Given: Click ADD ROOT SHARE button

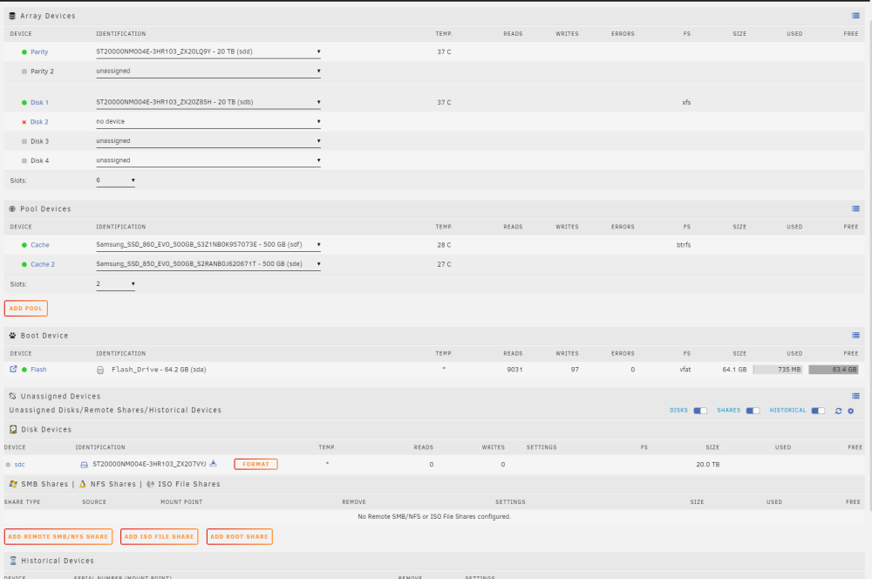Looking at the screenshot, I should coord(239,537).
